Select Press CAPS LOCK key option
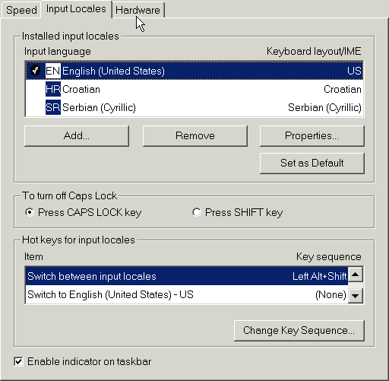389x381 pixels. point(84,212)
